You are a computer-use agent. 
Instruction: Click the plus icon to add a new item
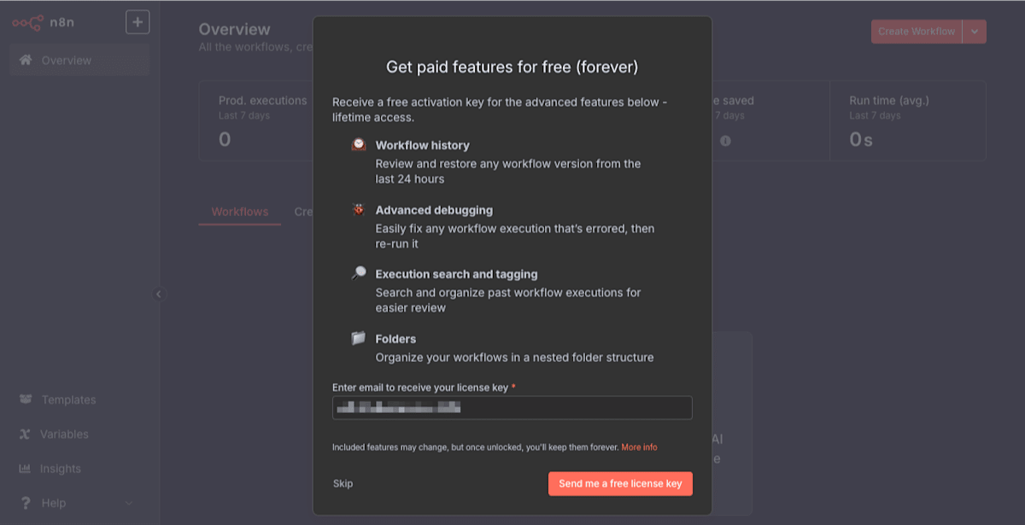click(x=138, y=22)
